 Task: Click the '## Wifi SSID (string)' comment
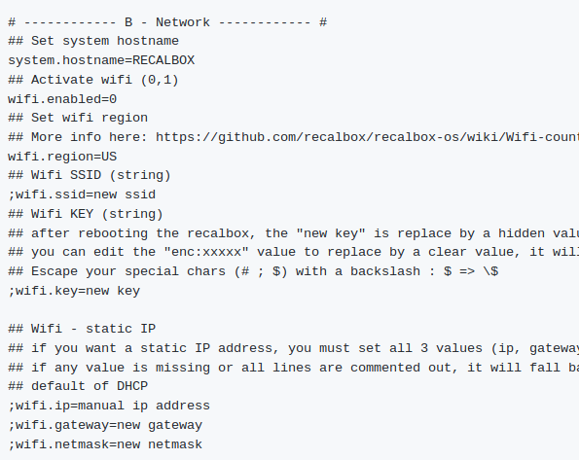click(90, 175)
